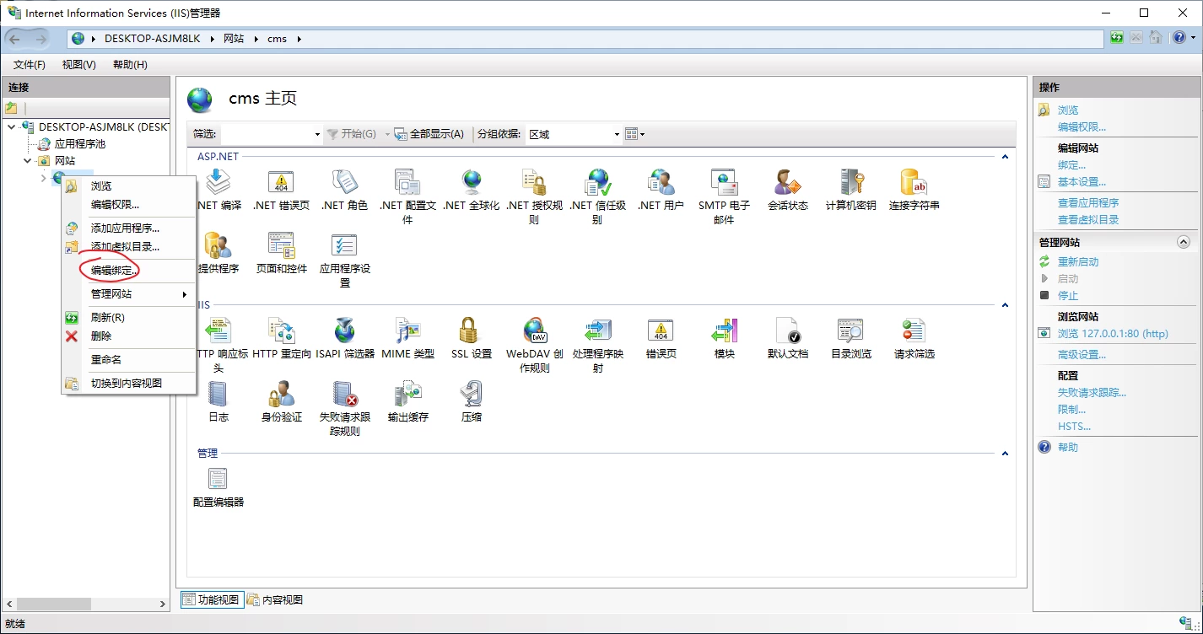The image size is (1203, 634).
Task: Click 停止 in the actions pane
Action: (x=1068, y=295)
